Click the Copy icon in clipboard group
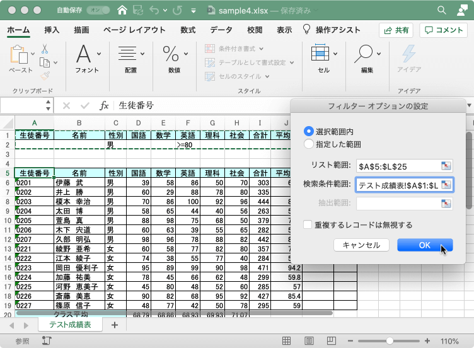This screenshot has width=474, height=348. (x=45, y=62)
